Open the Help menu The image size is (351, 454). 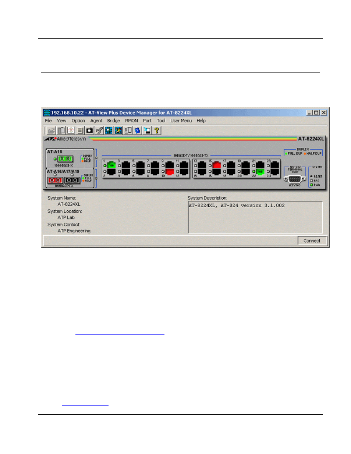(x=201, y=121)
